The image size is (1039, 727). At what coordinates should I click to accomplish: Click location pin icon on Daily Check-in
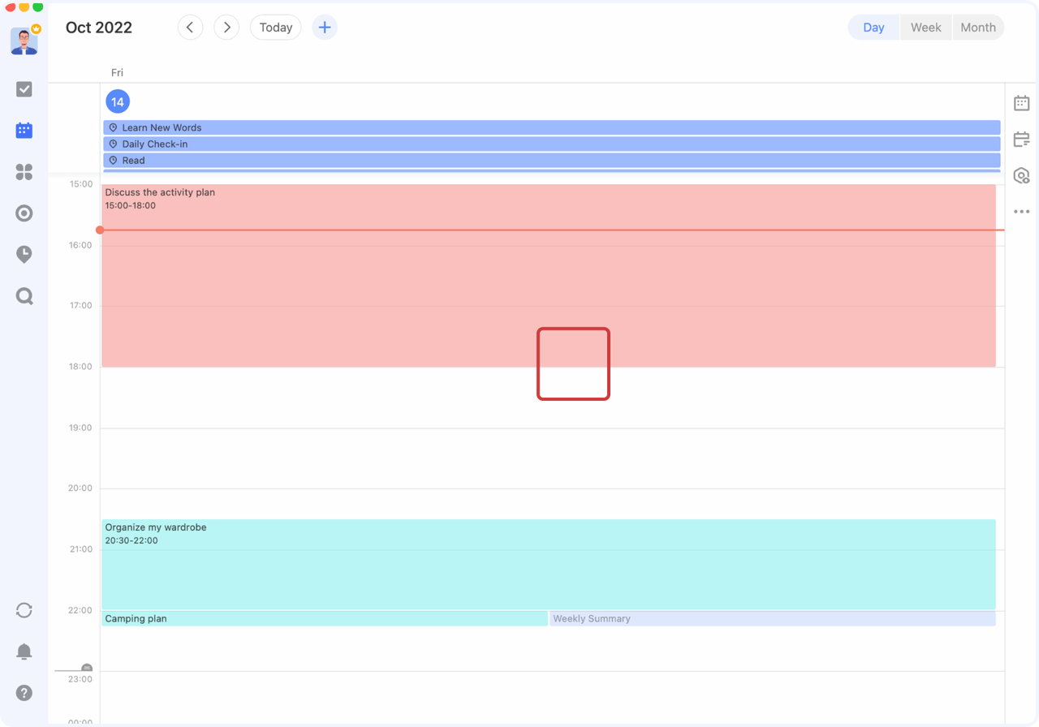(x=114, y=144)
